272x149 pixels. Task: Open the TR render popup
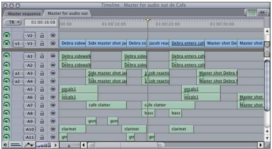point(12,22)
